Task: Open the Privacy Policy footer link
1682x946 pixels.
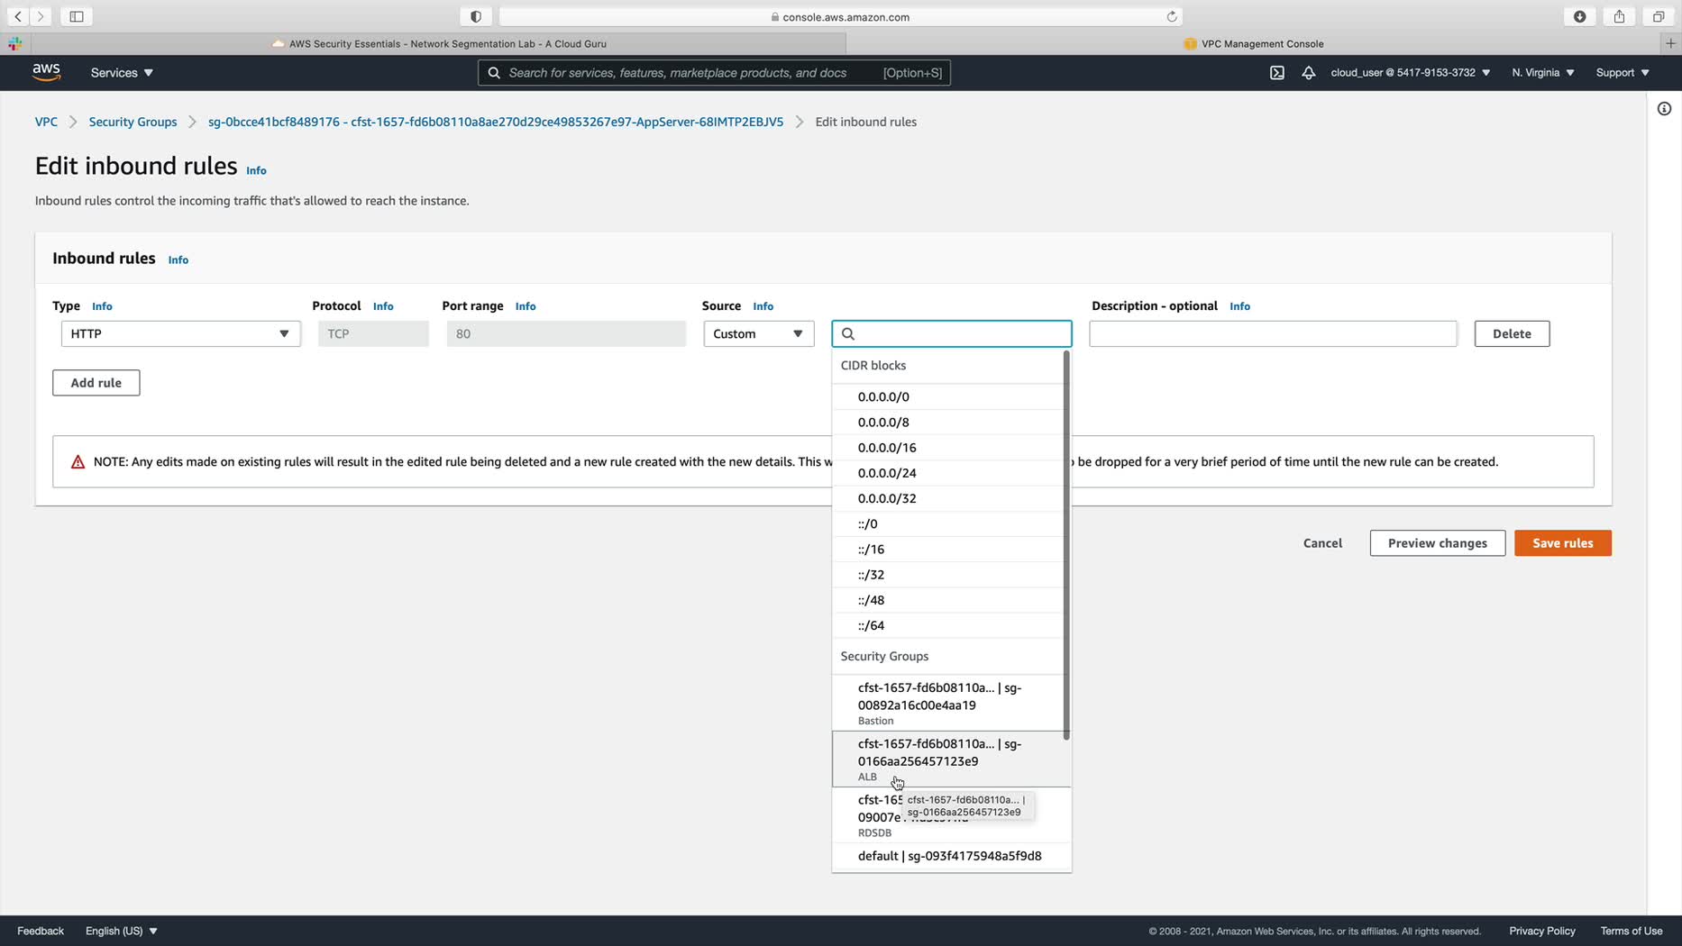Action: coord(1542,931)
